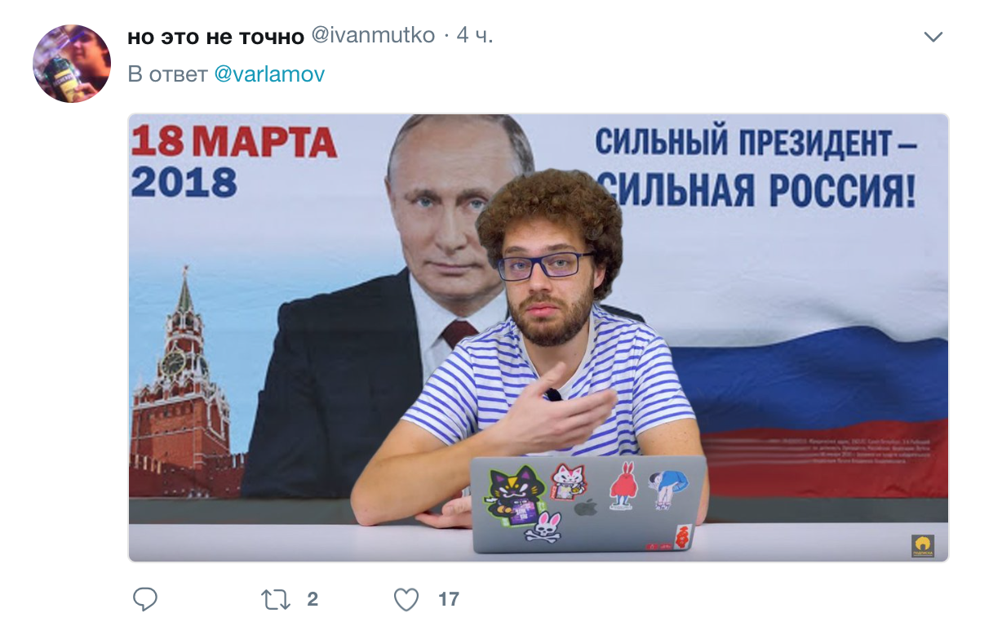Retweet using the arrows icon
The image size is (1002, 622).
click(276, 600)
